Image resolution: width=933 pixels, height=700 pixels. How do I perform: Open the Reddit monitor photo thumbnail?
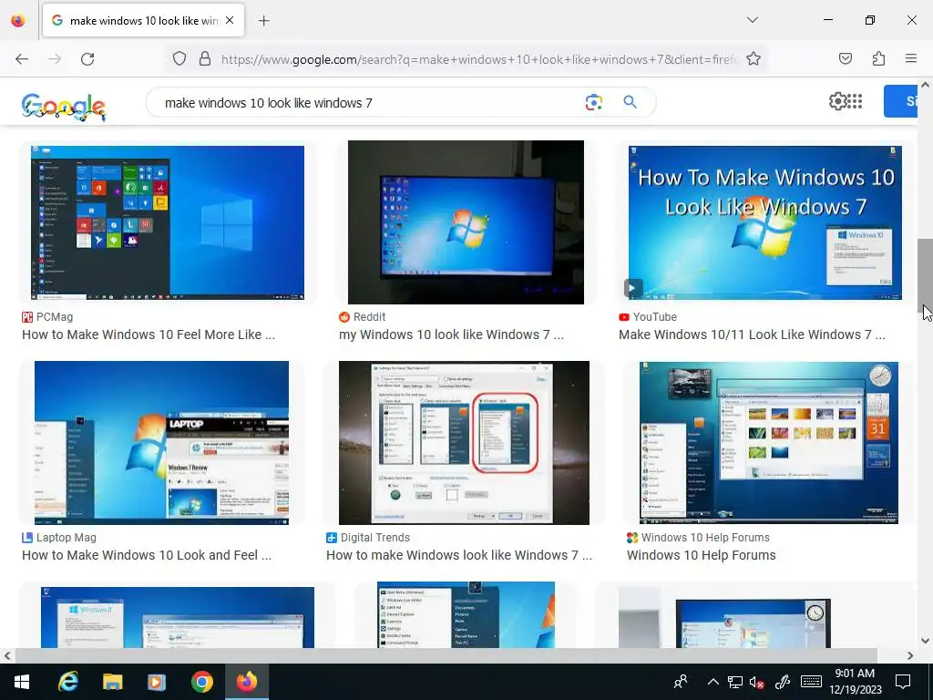coord(466,222)
